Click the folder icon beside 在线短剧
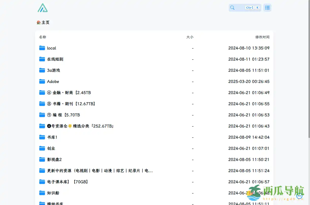Image resolution: width=310 pixels, height=205 pixels. click(42, 59)
